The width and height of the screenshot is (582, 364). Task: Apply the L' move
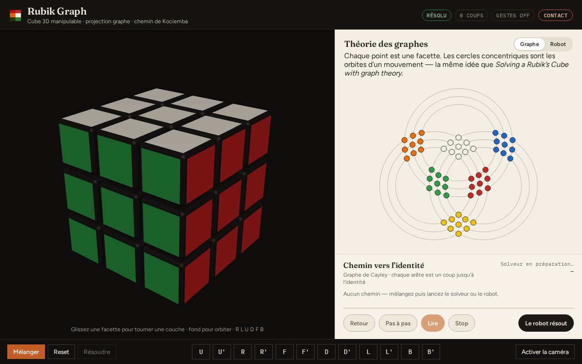point(389,352)
